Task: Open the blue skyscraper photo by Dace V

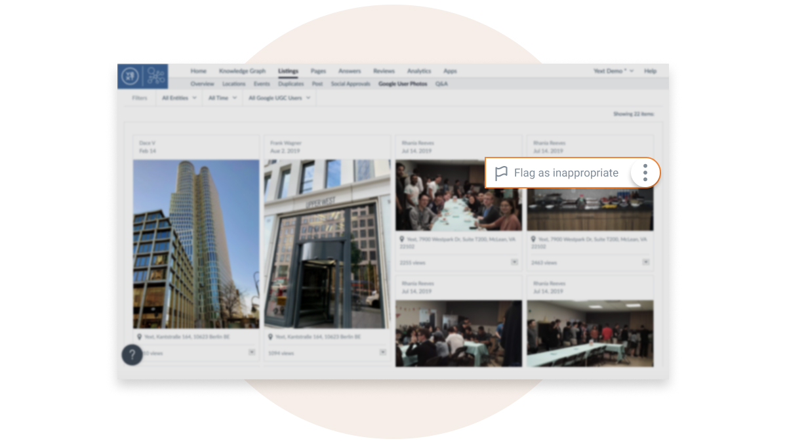Action: [196, 243]
